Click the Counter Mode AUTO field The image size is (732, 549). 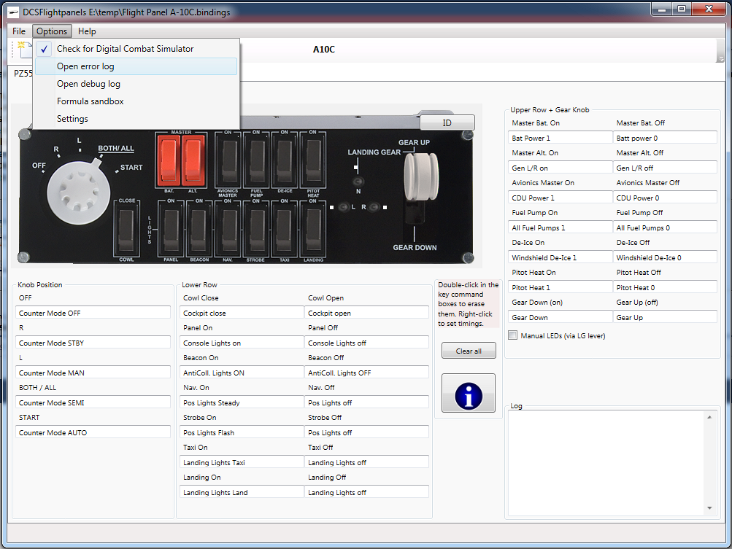tap(93, 432)
